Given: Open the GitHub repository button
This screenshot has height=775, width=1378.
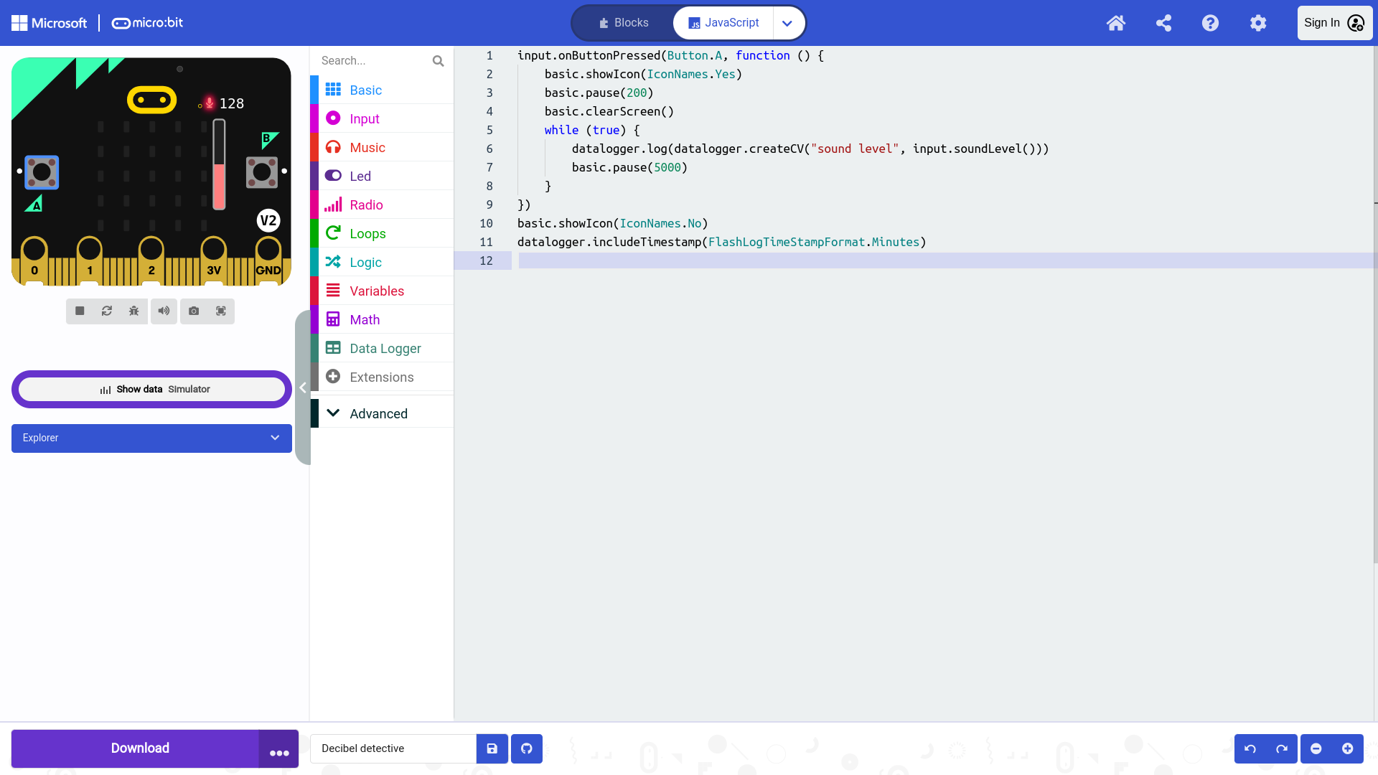Looking at the screenshot, I should click(x=527, y=748).
